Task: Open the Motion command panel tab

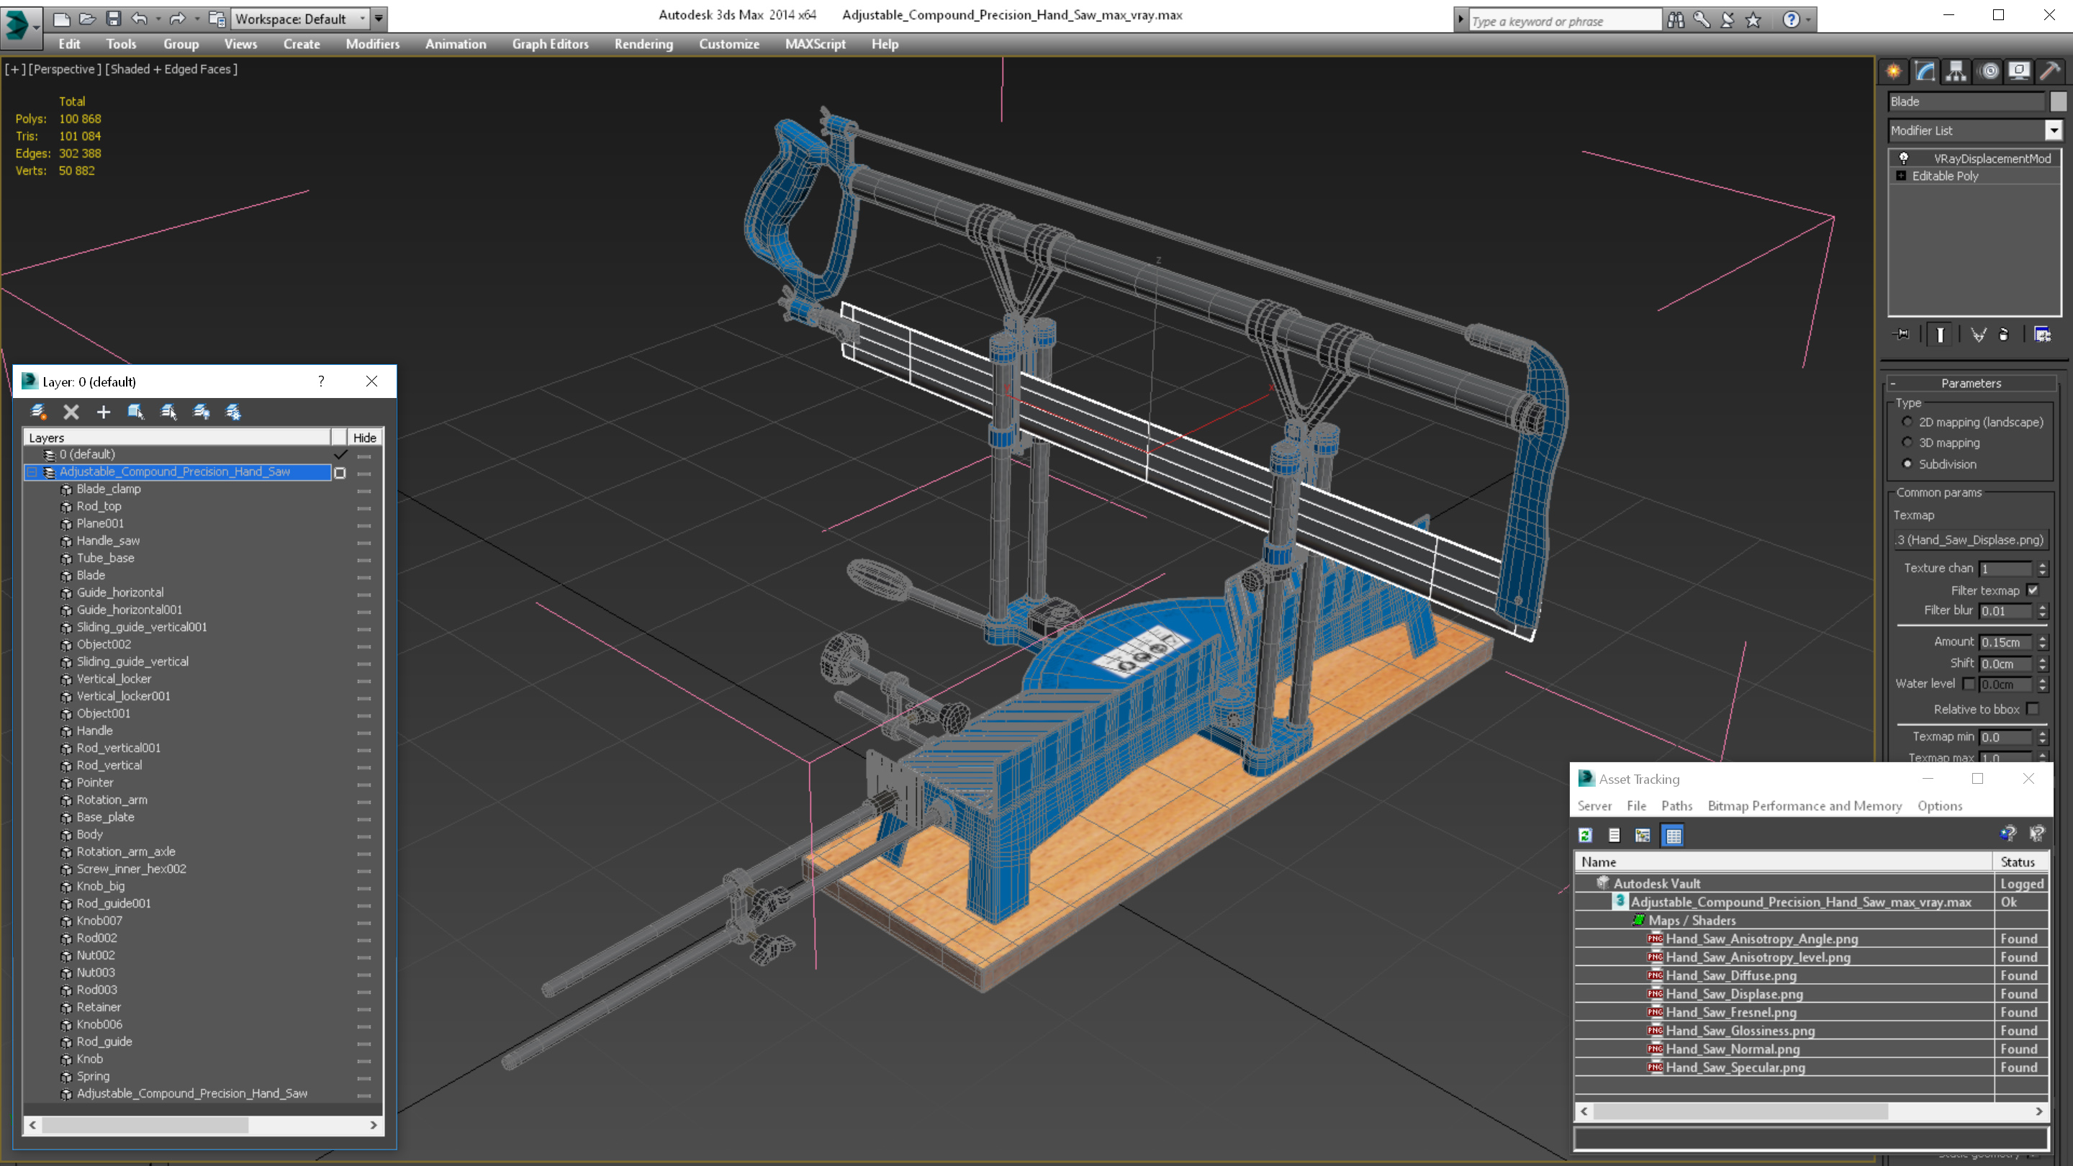Action: point(1989,72)
